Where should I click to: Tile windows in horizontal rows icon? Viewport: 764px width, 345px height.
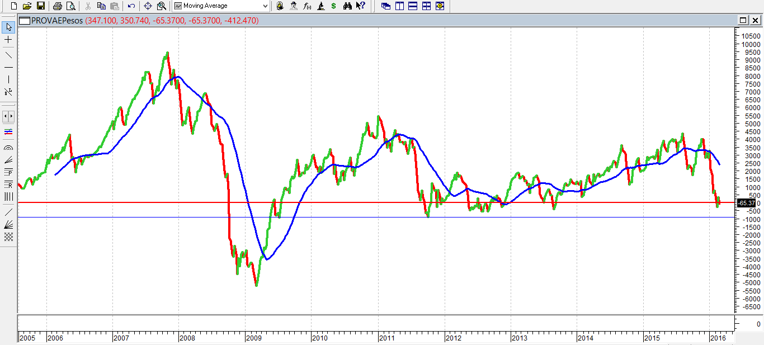(x=413, y=6)
